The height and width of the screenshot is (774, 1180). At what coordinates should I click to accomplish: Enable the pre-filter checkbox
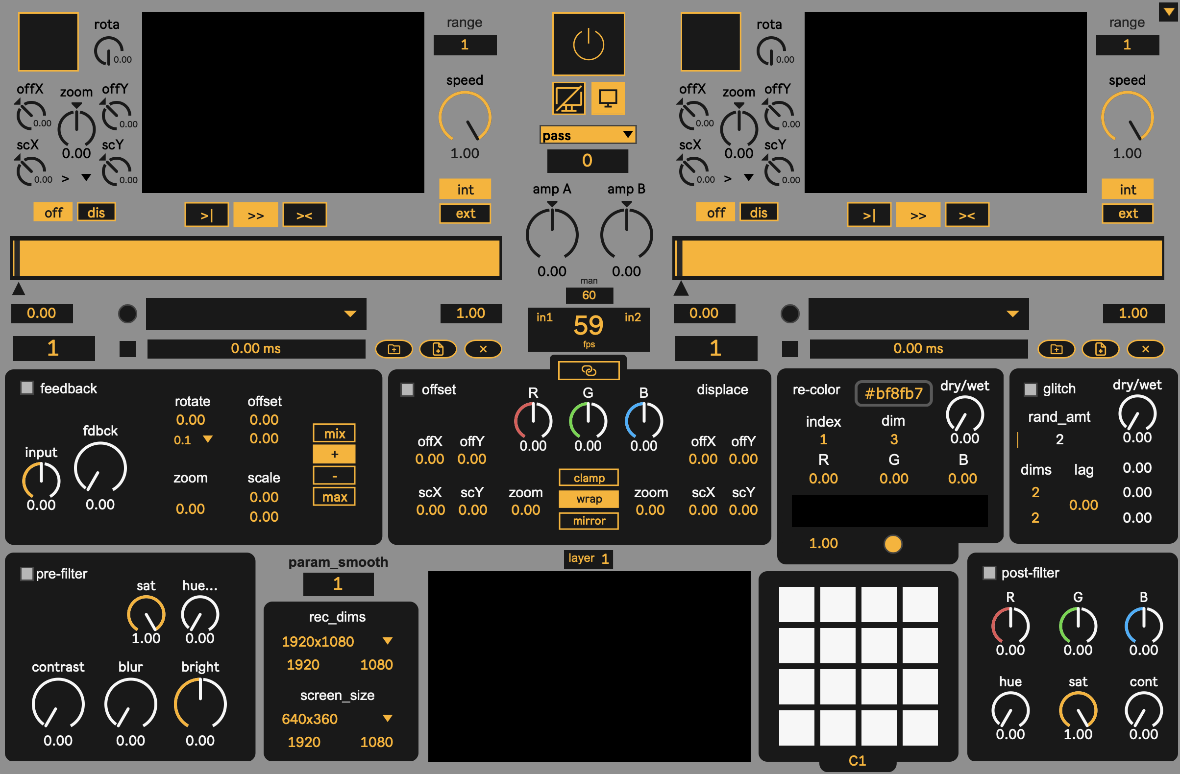27,573
